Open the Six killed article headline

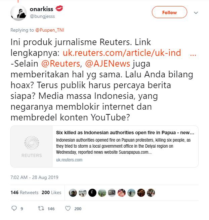pyautogui.click(x=125, y=133)
